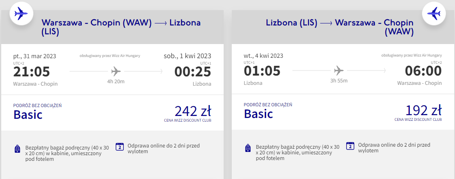Screen dimensions: 455x179
Task: Click the wt., 4 kwi 2023 date
Action: click(x=263, y=56)
